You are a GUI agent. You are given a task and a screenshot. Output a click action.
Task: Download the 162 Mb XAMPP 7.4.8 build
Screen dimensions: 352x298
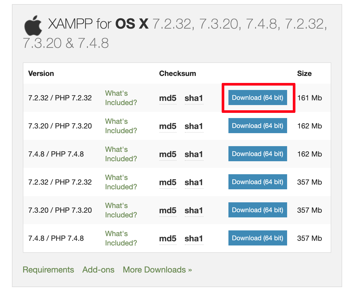click(258, 154)
